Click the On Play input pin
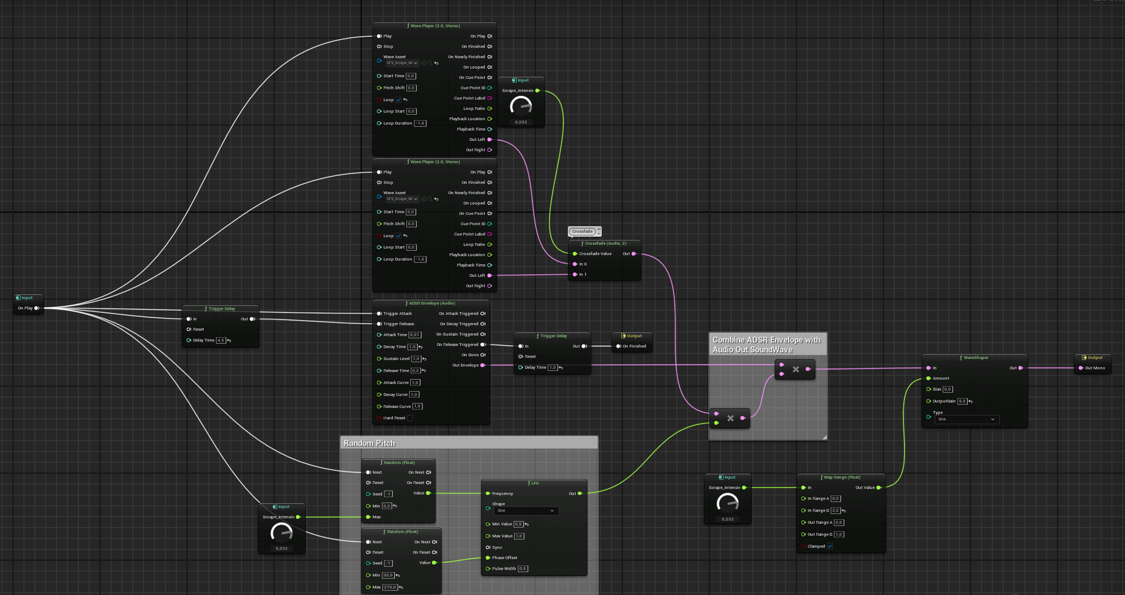Viewport: 1125px width, 595px height. click(x=37, y=308)
